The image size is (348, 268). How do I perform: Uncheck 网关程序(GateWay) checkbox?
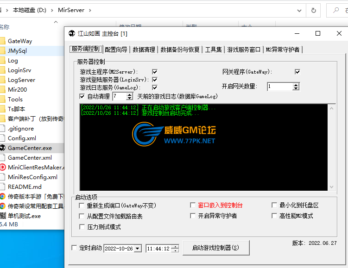tap(297, 72)
